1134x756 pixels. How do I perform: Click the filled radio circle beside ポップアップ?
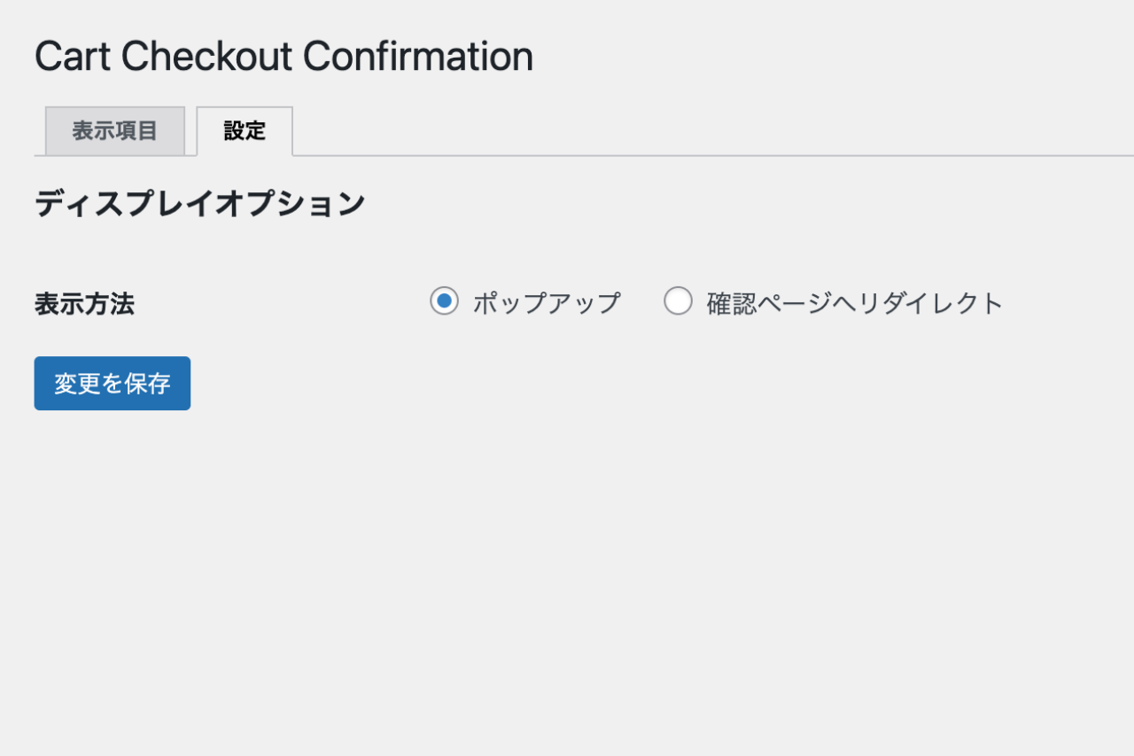tap(444, 302)
